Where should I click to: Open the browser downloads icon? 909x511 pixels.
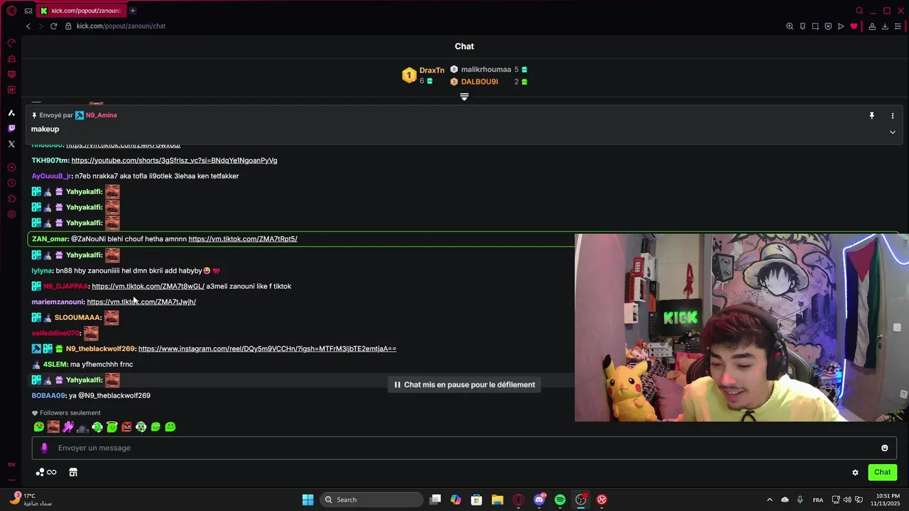885,26
